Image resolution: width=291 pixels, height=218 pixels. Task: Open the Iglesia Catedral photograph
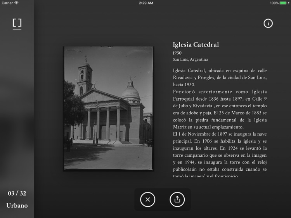109,109
